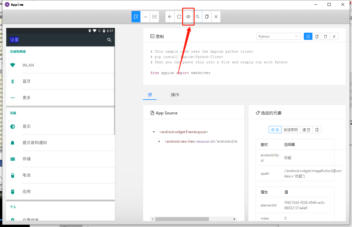Image resolution: width=352 pixels, height=227 pixels.
Task: Tap the search icon in device screen
Action: [109, 40]
